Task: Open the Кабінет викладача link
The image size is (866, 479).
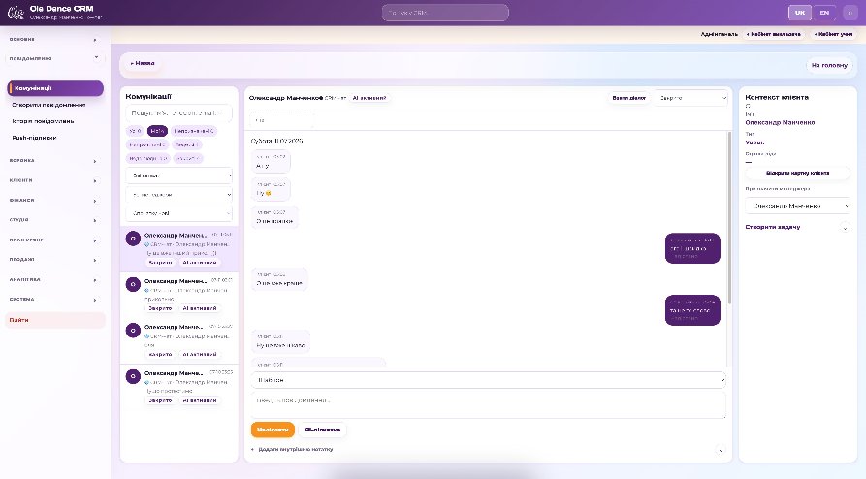Action: [x=773, y=34]
